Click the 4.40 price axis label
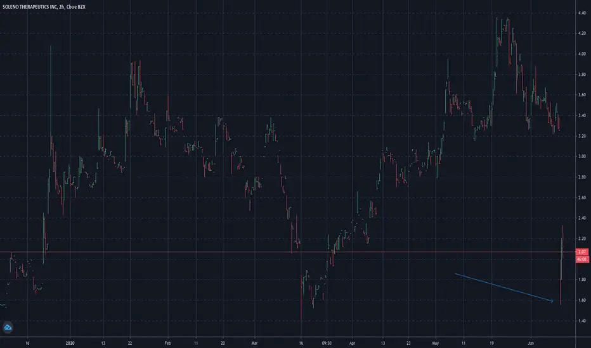Screen dimensions: 591x348 tap(582, 13)
